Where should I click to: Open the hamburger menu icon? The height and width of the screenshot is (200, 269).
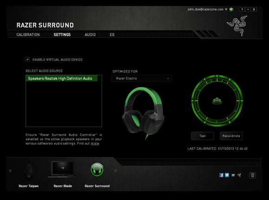coord(252,175)
